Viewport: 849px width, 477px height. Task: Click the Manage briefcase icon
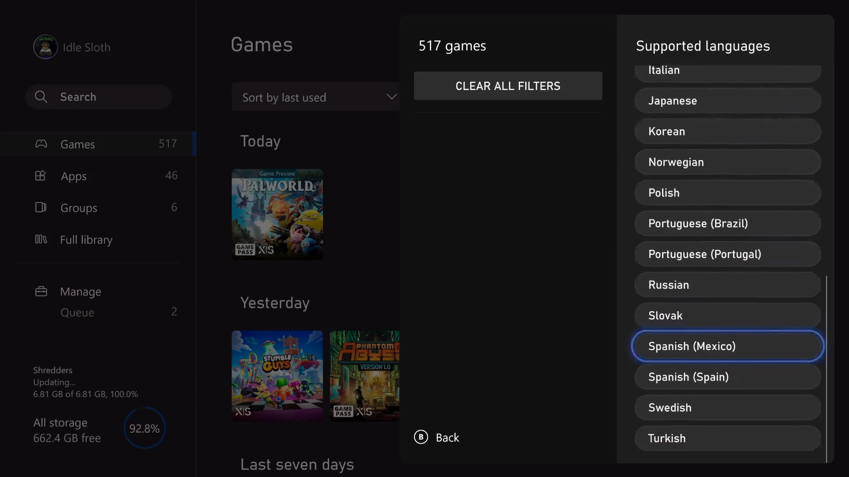[41, 291]
